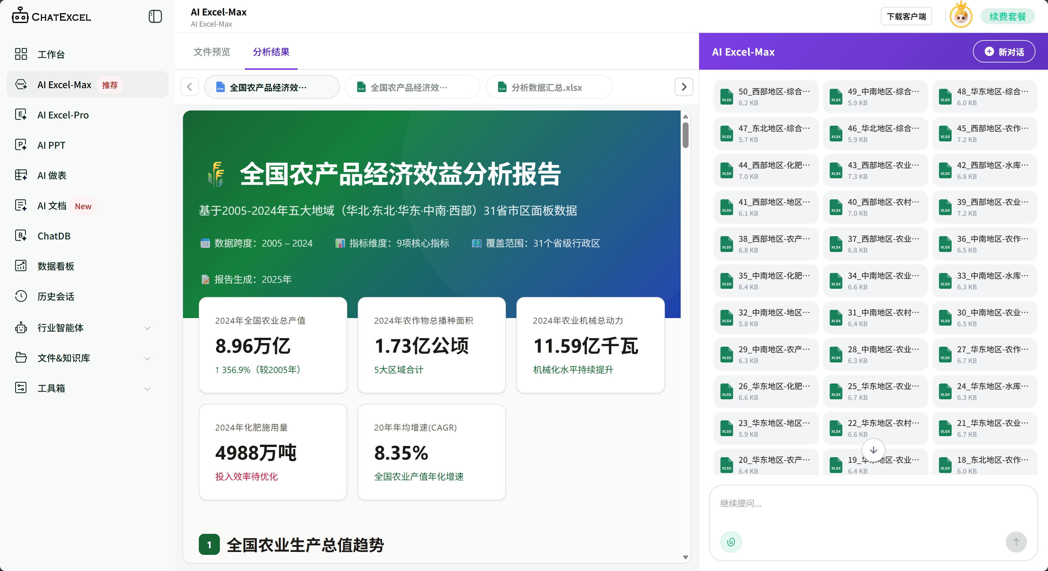Switch to 分析结果 tab

click(x=271, y=52)
